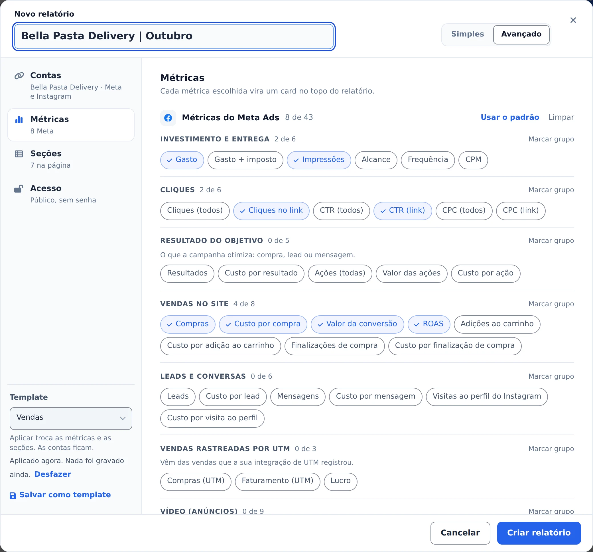Click the Facebook logo beside Métricas do Meta Ads

click(x=168, y=118)
